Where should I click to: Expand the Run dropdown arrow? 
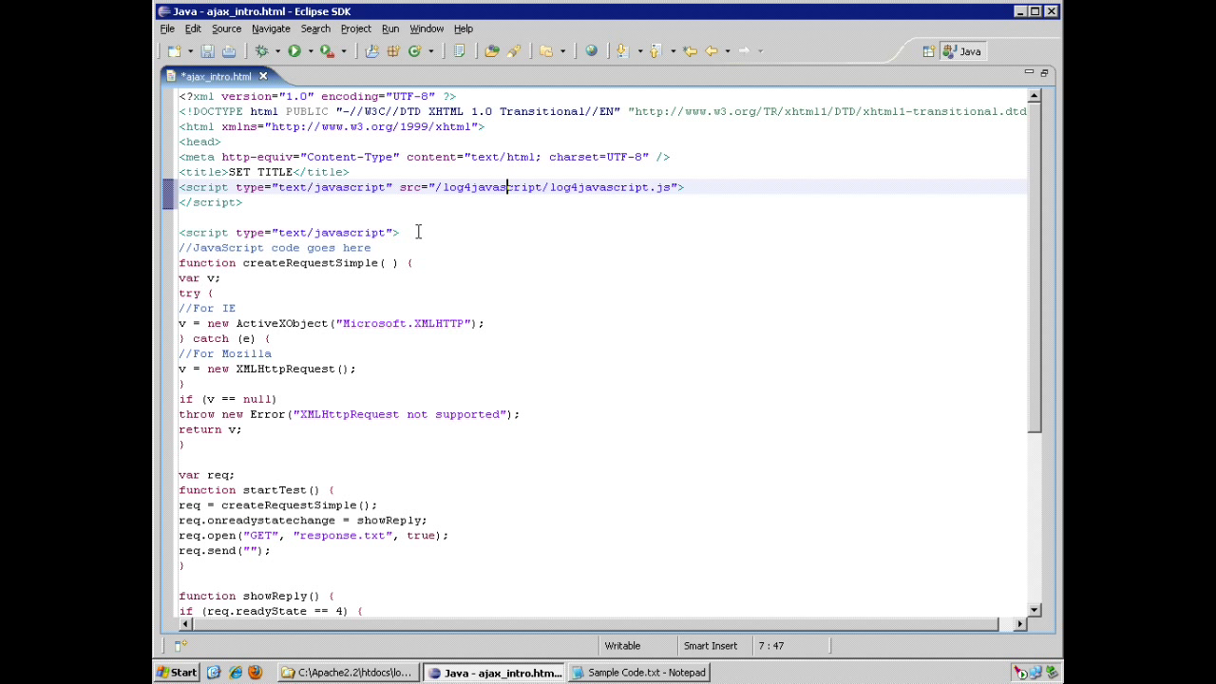click(x=311, y=51)
